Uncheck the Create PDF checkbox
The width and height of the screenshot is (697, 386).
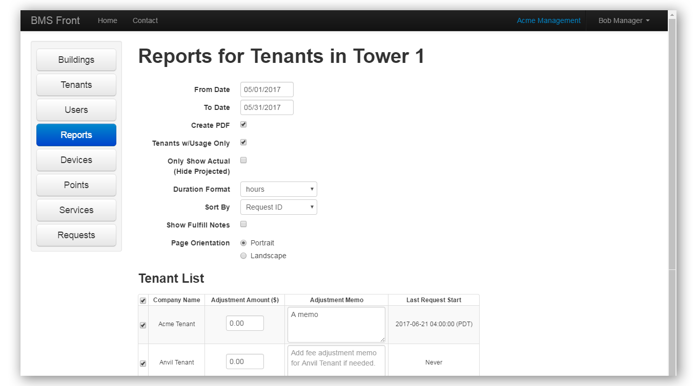coord(243,124)
